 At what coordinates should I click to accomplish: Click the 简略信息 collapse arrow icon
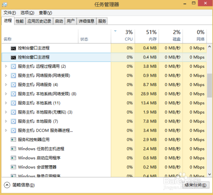7,185
